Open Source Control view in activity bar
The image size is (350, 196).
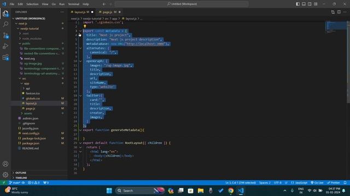click(x=5, y=35)
